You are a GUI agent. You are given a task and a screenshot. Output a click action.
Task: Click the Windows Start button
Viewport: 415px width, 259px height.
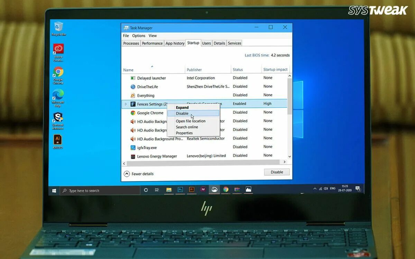[54, 190]
